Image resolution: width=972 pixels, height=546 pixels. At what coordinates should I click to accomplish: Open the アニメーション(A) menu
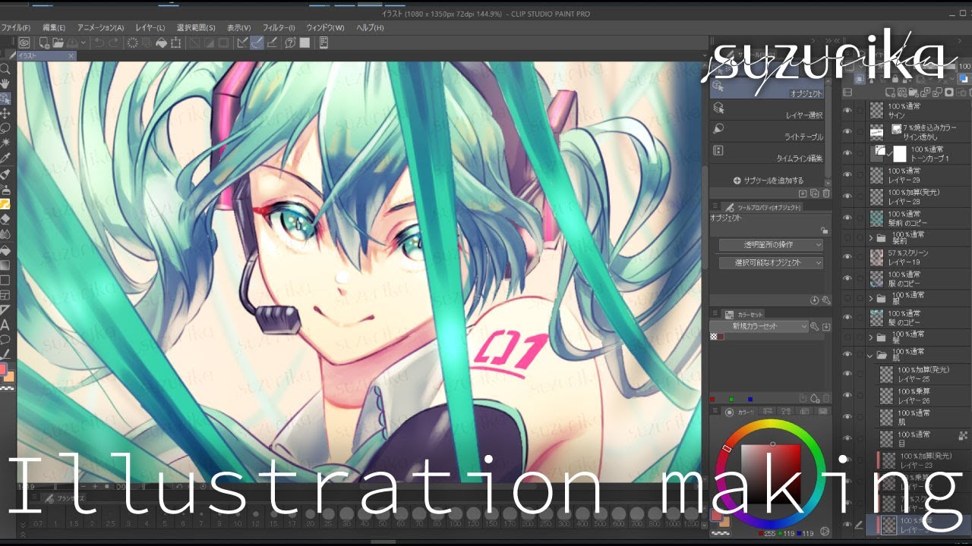click(100, 27)
